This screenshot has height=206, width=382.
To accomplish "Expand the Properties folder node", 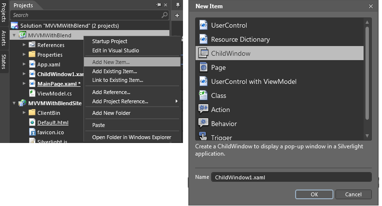I will click(24, 54).
